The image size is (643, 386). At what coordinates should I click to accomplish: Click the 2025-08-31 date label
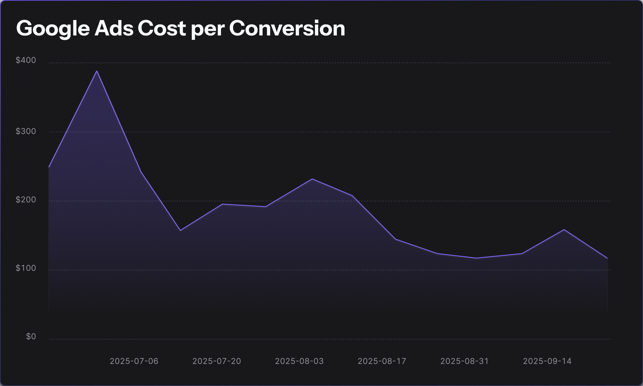pos(465,361)
